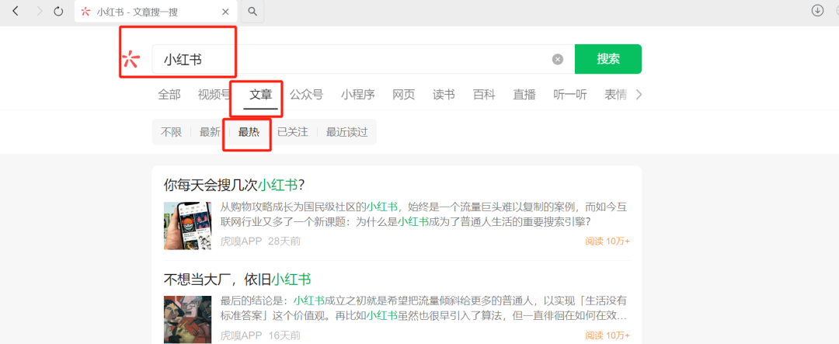
Task: Switch to the 网页 category tab
Action: point(403,95)
